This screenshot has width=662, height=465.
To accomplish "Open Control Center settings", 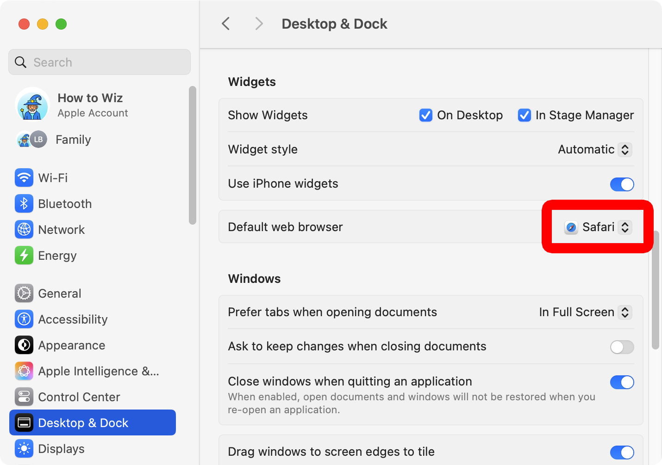I will coord(24,397).
